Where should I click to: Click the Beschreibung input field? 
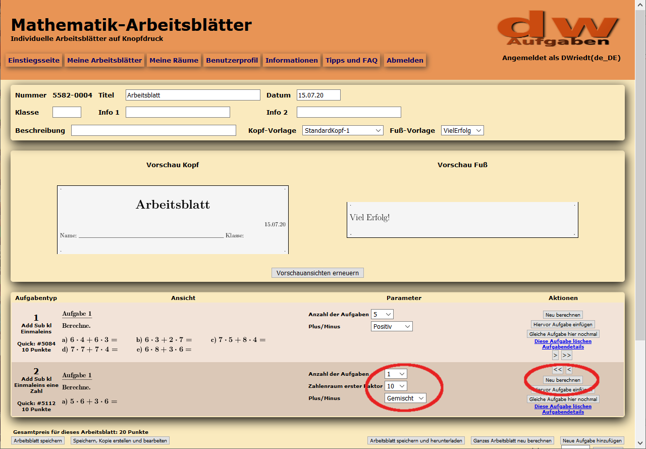(x=153, y=130)
